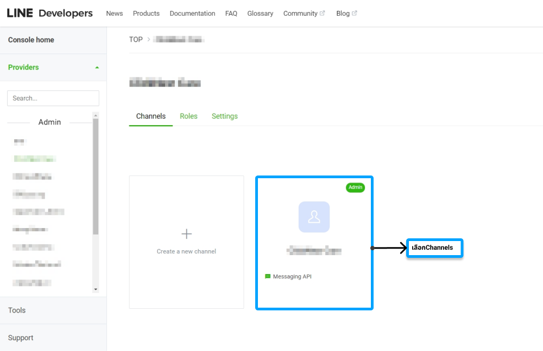This screenshot has height=351, width=543.
Task: Click the Messaging API label
Action: [x=292, y=276]
